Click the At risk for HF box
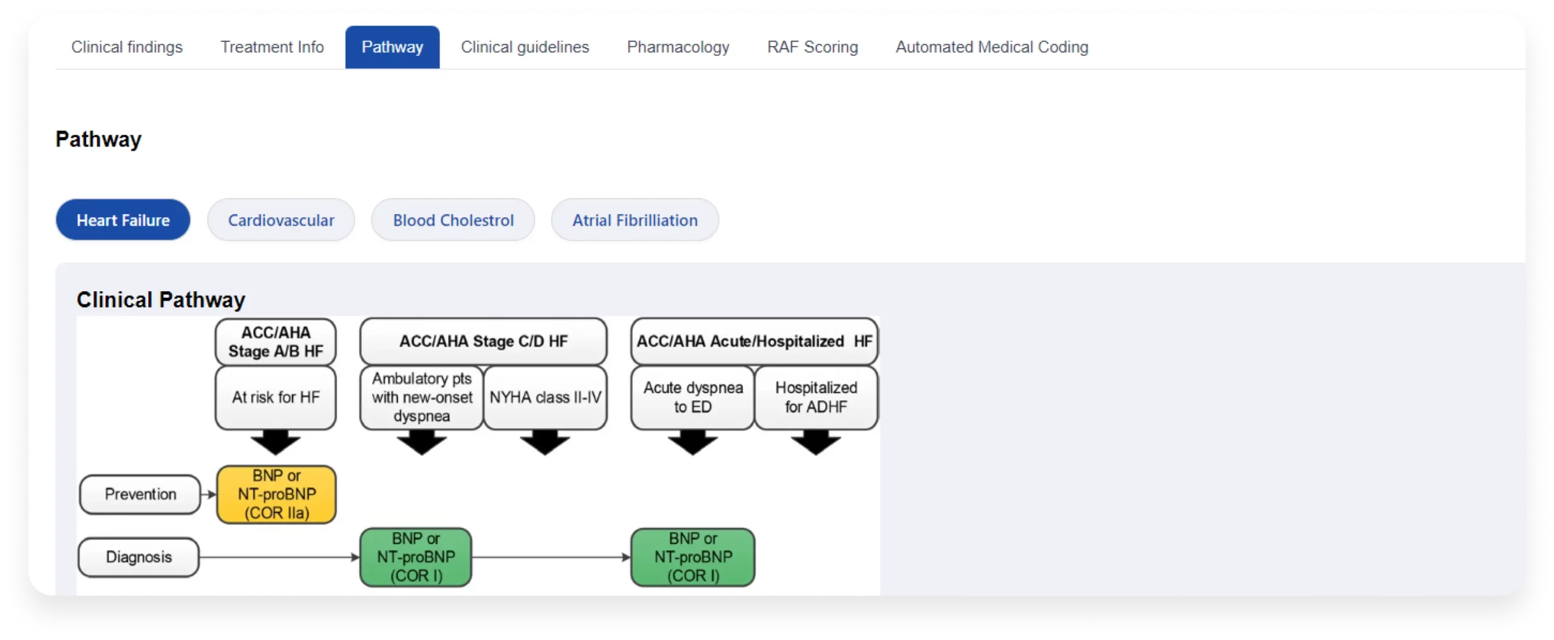Viewport: 1554px width, 640px height. [276, 397]
